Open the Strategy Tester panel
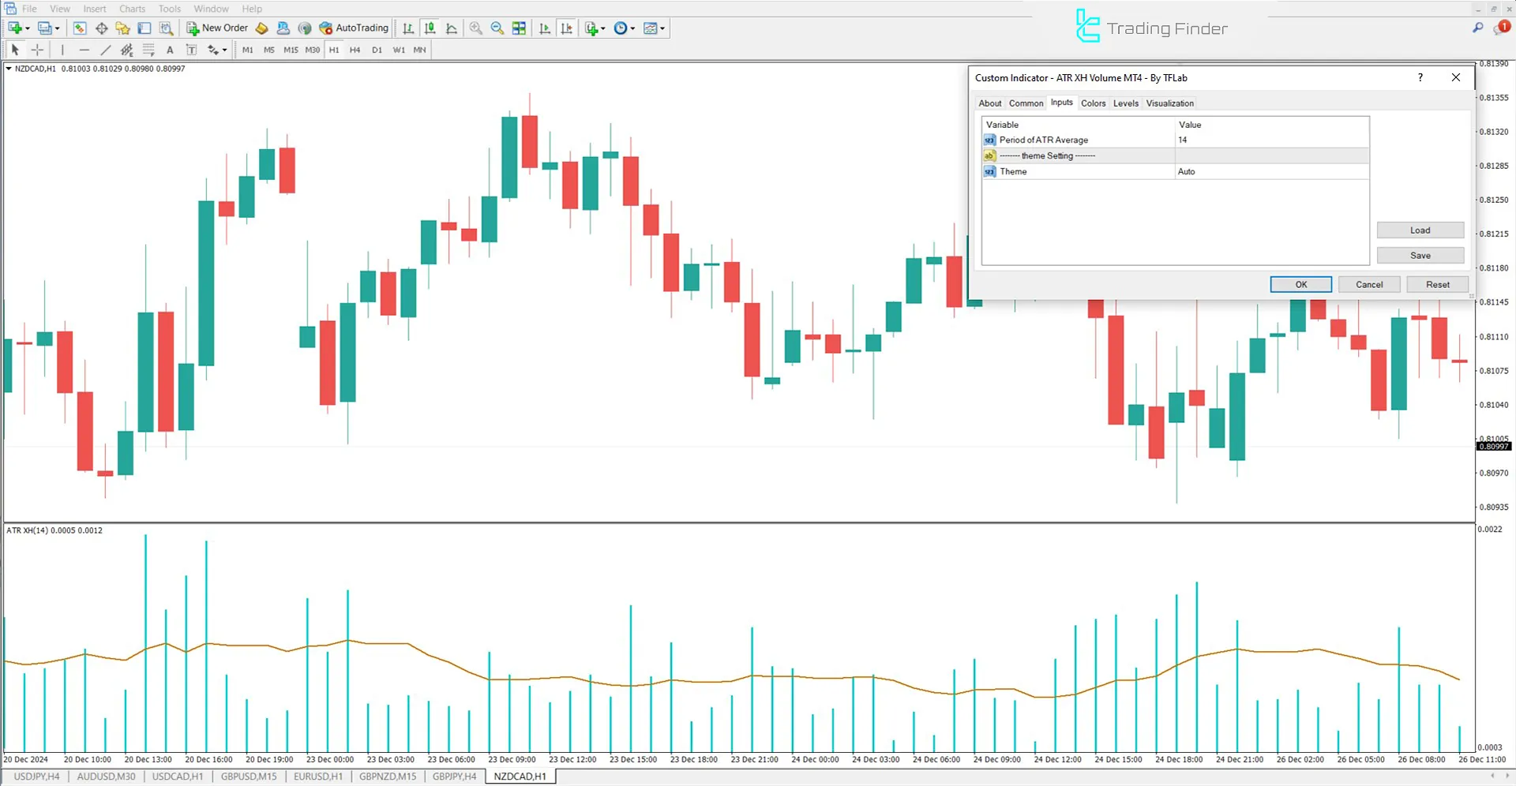This screenshot has height=786, width=1516. pyautogui.click(x=167, y=28)
